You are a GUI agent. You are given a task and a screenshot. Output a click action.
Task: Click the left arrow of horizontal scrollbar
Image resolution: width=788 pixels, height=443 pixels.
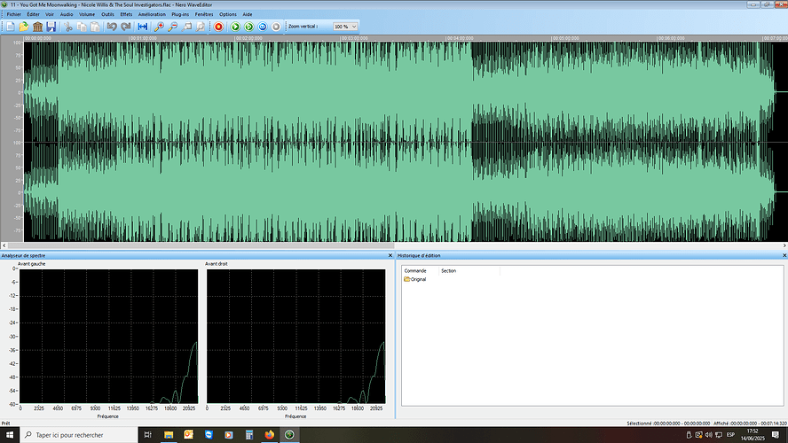pos(4,245)
